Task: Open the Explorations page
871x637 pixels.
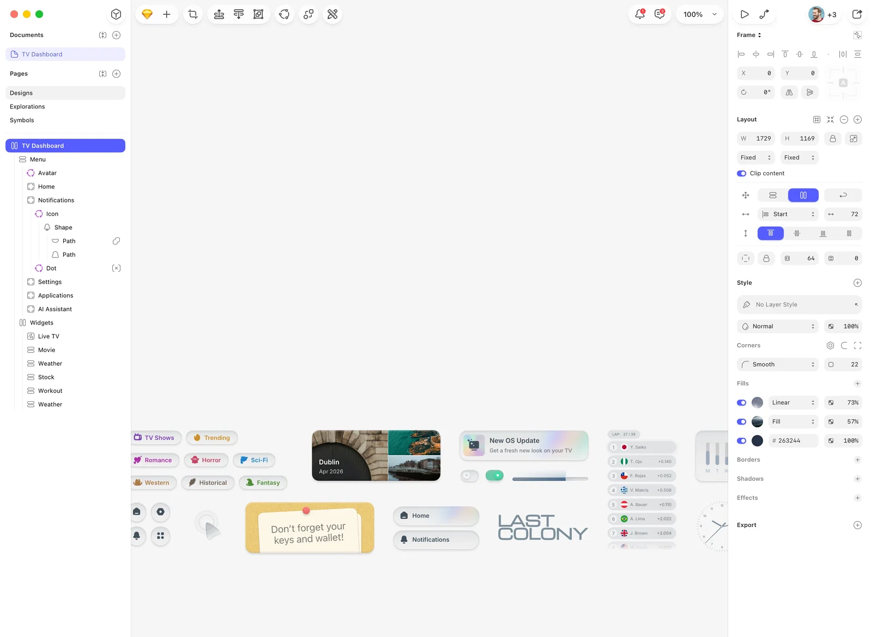Action: click(65, 107)
